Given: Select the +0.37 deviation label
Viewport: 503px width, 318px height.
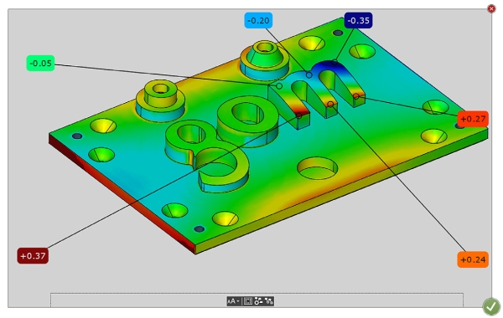Looking at the screenshot, I should [33, 256].
